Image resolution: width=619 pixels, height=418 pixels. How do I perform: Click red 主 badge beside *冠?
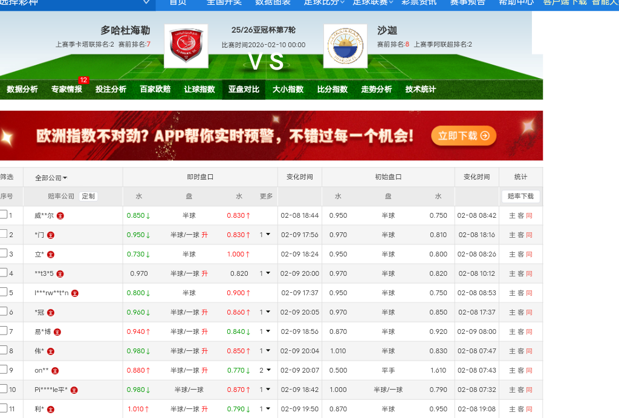51,312
